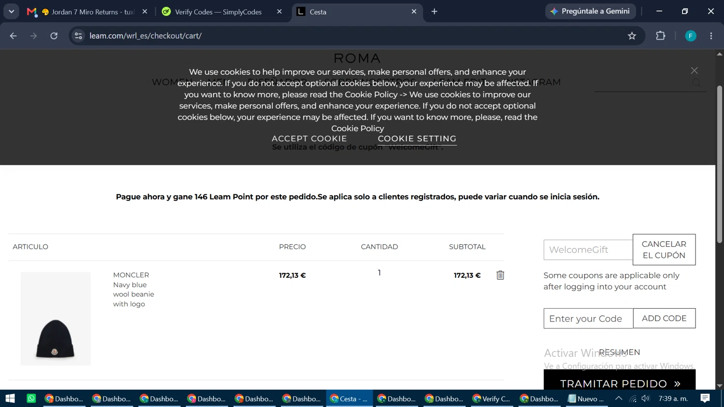This screenshot has height=407, width=724.
Task: Open the MONCLER product name link
Action: click(x=131, y=275)
